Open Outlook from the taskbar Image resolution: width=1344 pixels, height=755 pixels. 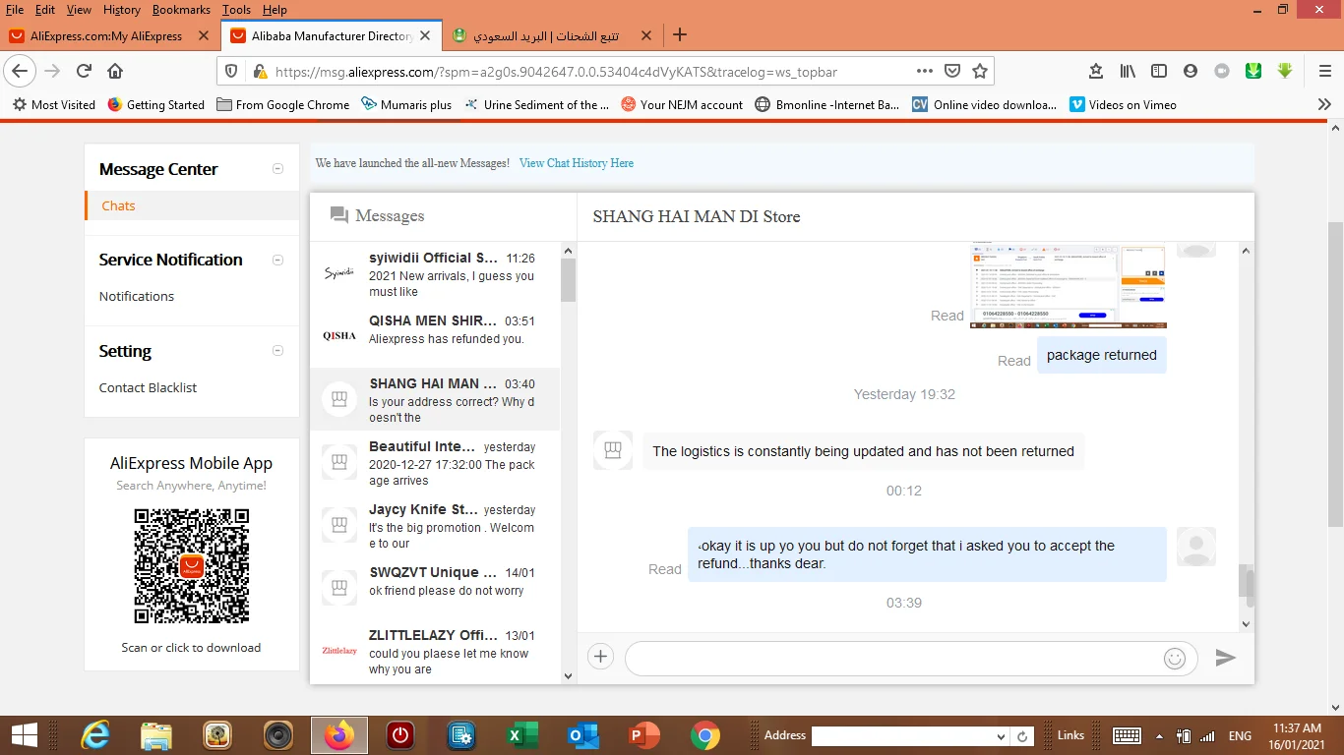(582, 735)
